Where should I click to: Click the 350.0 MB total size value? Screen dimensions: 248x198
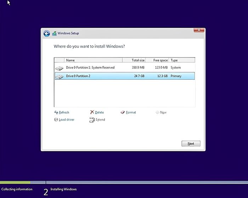138,68
